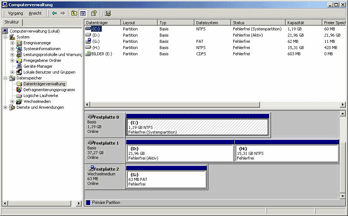Expand the Freigegebene Ordner node
348x216 pixels.
[x=12, y=60]
